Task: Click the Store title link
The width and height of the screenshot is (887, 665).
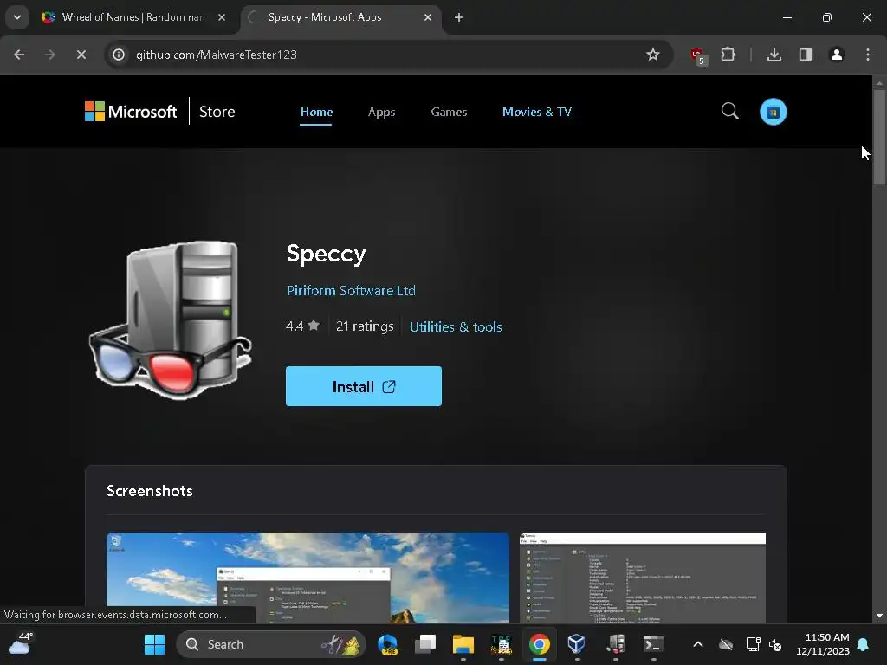Action: coord(217,112)
